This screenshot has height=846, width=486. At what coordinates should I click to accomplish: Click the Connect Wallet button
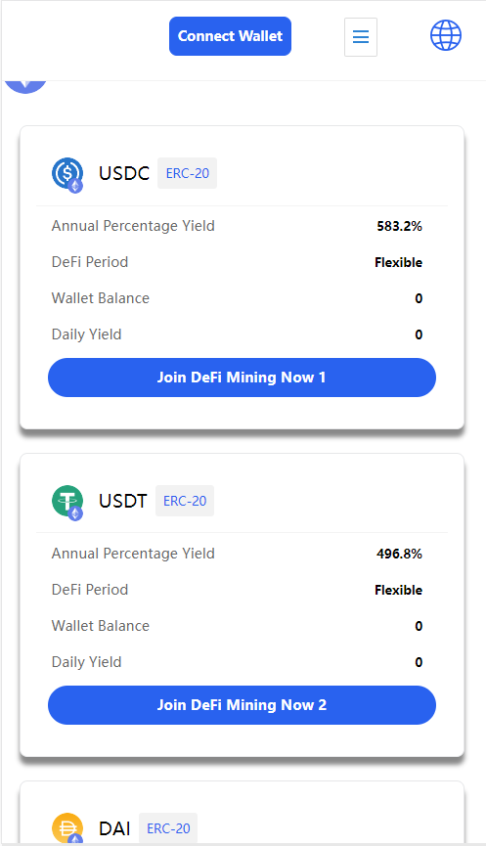tap(231, 36)
